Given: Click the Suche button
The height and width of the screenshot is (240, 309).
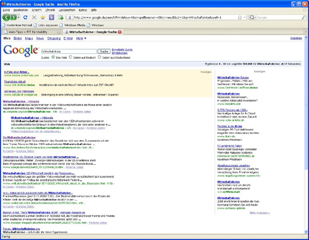Looking at the screenshot, I should (104, 51).
